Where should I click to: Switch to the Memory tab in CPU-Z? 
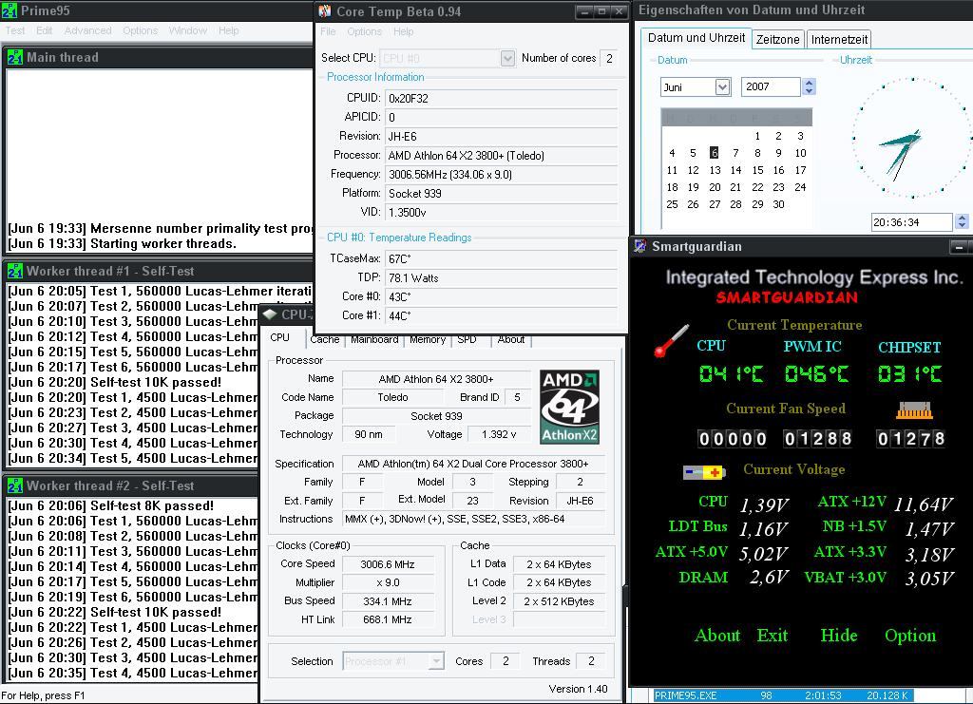click(428, 340)
